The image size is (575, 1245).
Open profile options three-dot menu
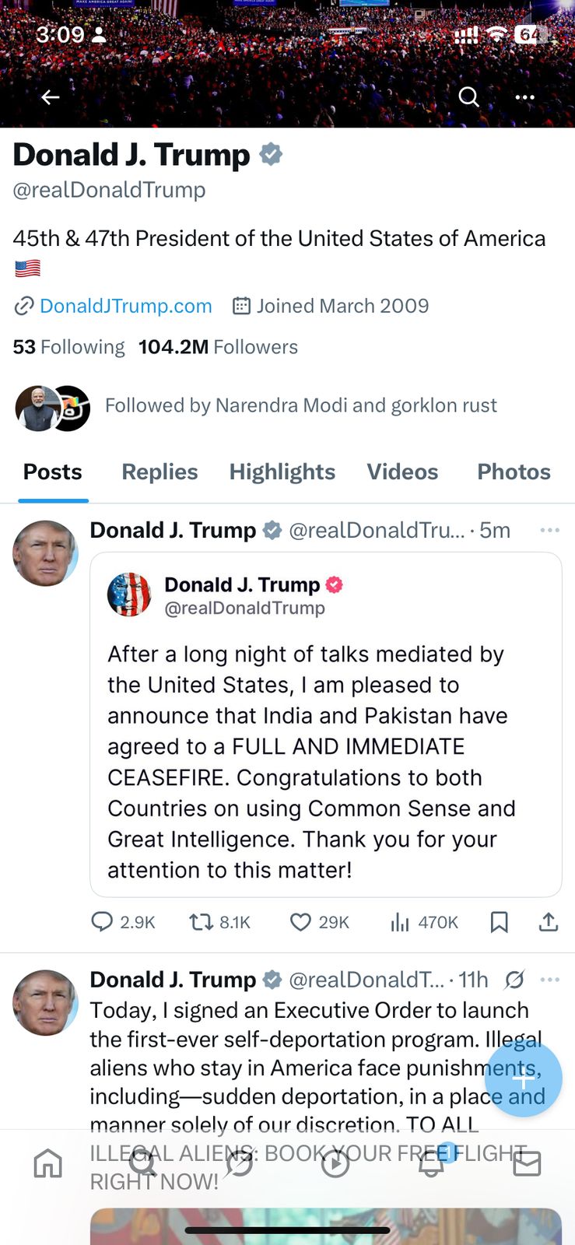(525, 97)
